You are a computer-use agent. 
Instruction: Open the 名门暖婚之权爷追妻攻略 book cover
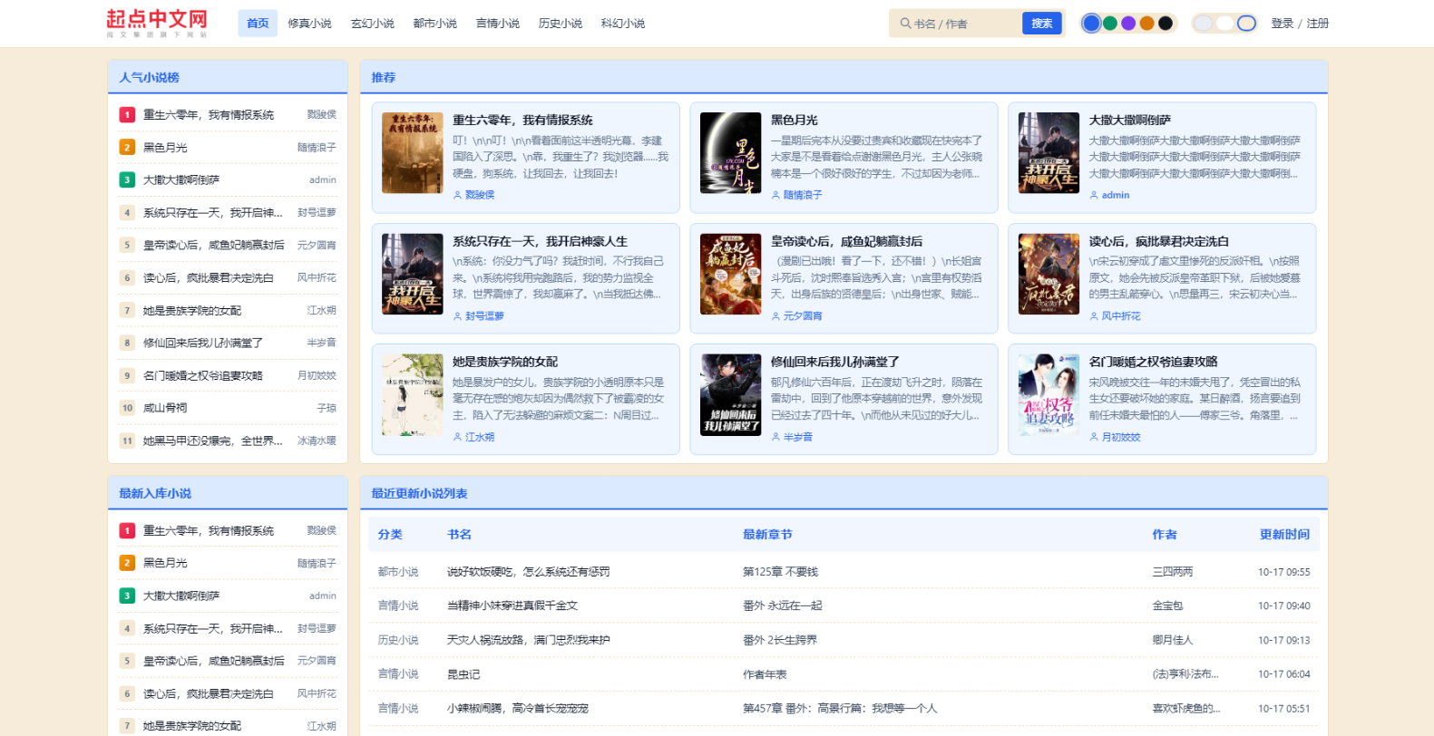[1049, 395]
